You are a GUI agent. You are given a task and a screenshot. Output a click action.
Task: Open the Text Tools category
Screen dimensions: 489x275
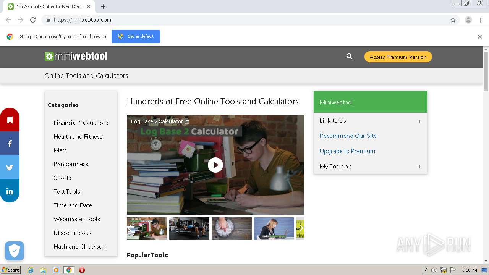67,191
